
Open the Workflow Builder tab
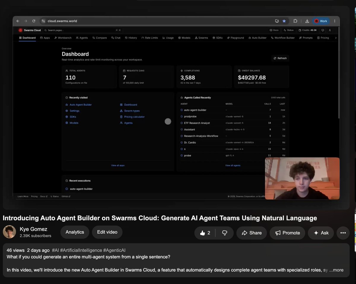pos(283,38)
